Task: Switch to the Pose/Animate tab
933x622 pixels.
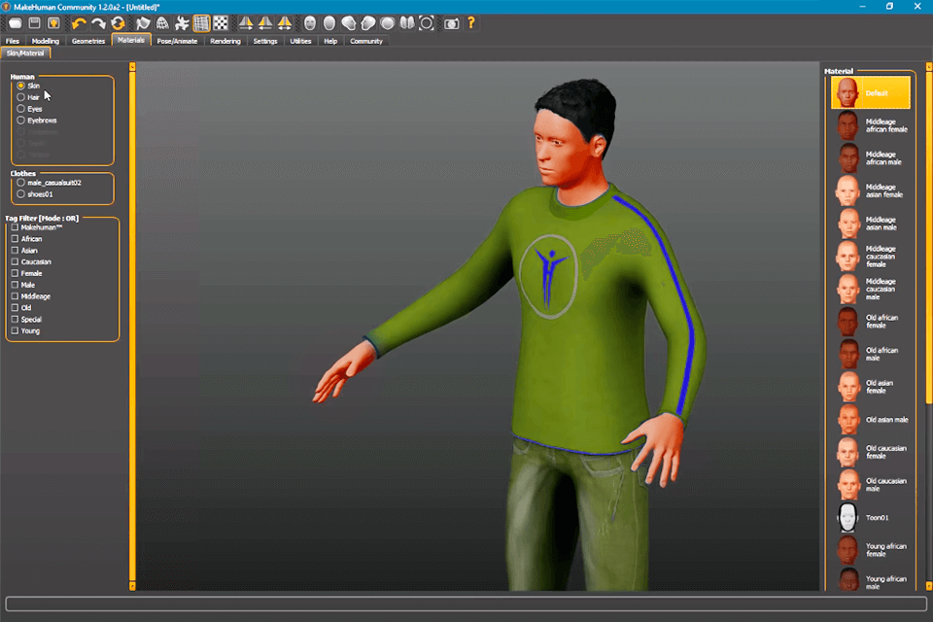Action: (x=176, y=41)
